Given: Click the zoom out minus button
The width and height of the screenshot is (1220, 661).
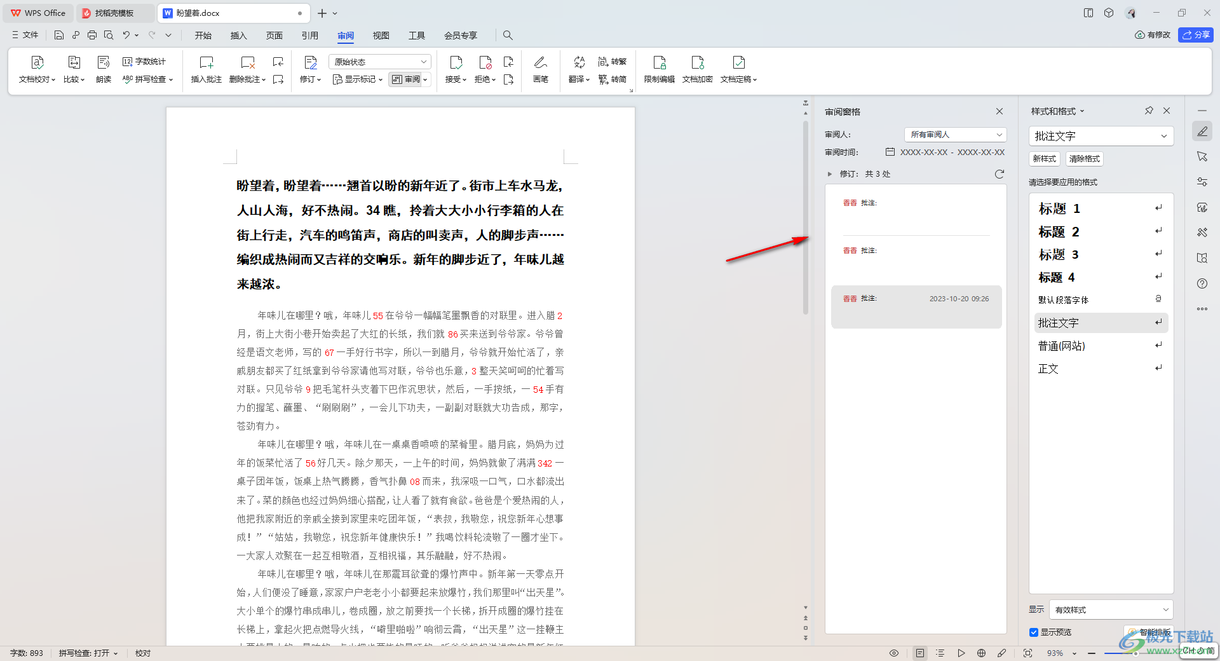Looking at the screenshot, I should click(x=1092, y=653).
